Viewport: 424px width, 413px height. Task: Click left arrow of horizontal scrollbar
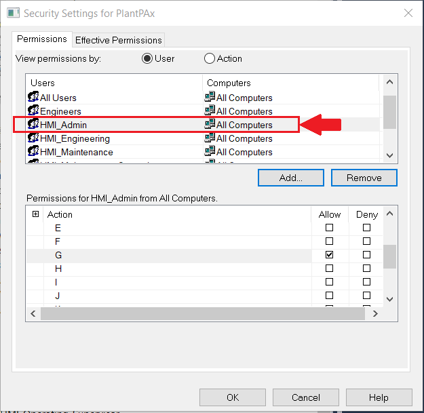click(x=33, y=313)
